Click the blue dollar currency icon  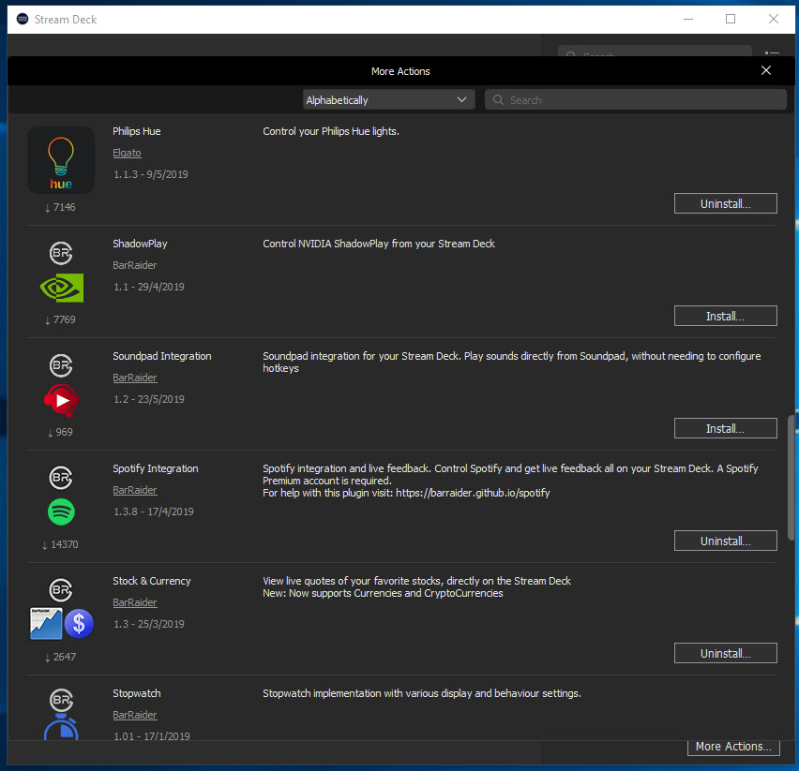tap(79, 623)
